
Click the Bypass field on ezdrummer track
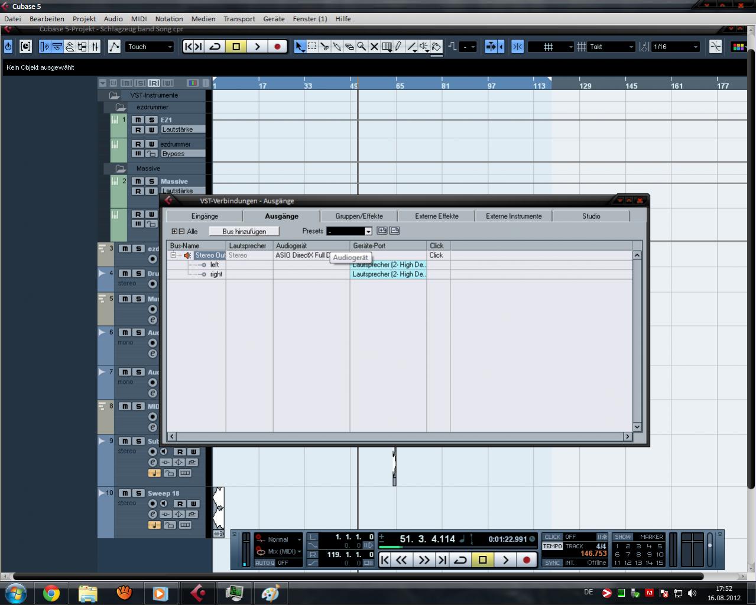click(x=183, y=154)
